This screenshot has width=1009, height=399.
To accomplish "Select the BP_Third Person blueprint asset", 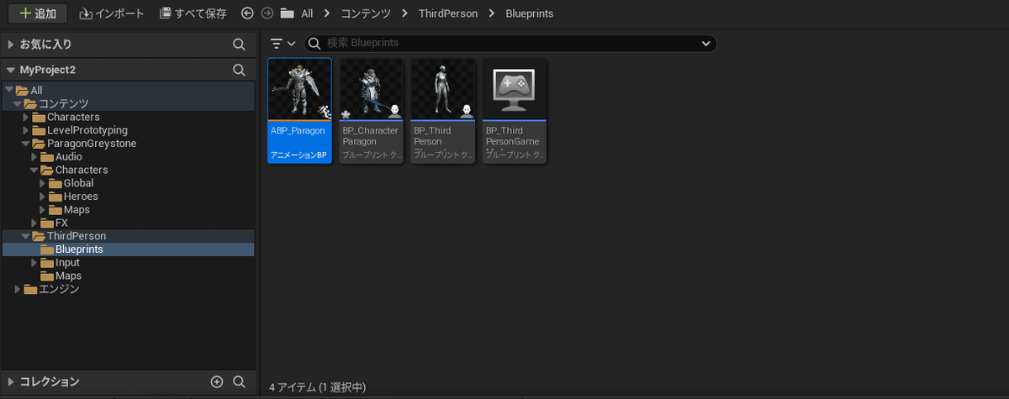I will (x=443, y=110).
